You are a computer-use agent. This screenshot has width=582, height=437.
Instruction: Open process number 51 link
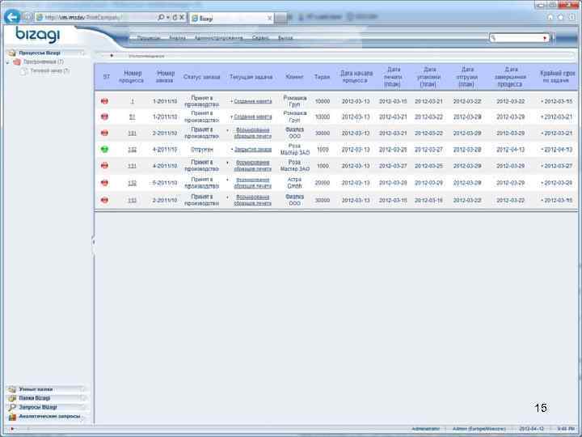click(x=132, y=117)
